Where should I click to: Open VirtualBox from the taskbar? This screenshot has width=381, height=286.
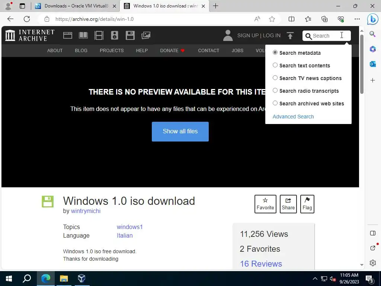(81, 279)
